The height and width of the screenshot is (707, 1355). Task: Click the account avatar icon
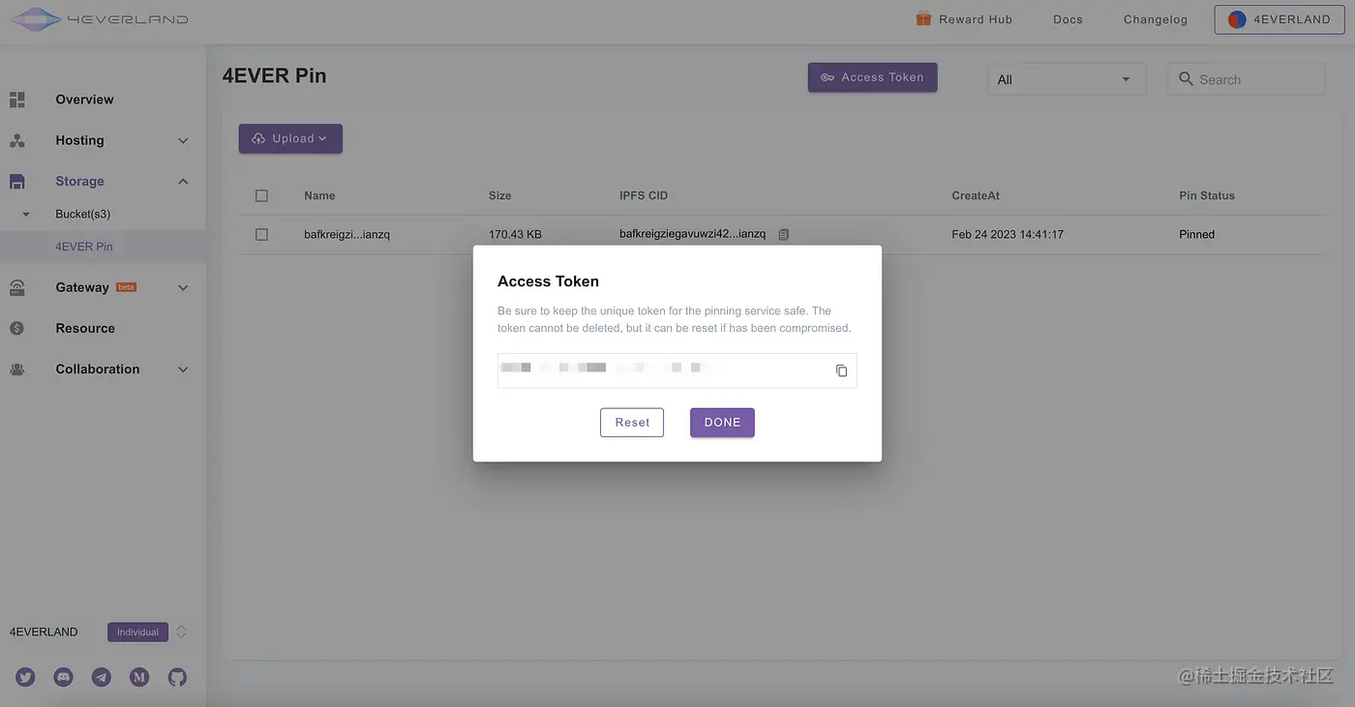pos(1237,19)
